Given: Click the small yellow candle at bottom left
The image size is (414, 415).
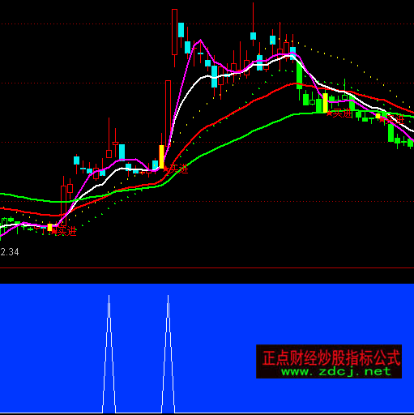Looking at the screenshot, I should pos(49,227).
